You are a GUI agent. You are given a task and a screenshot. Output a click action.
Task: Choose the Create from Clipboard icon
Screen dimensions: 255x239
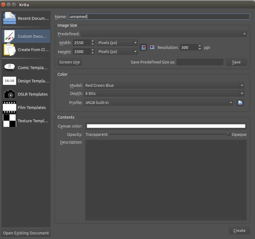9,49
